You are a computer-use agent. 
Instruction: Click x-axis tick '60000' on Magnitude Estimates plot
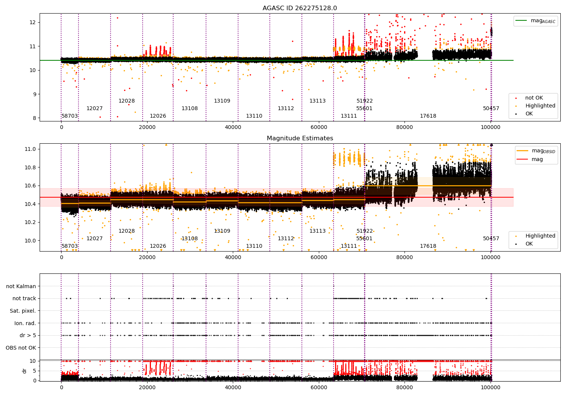319,258
